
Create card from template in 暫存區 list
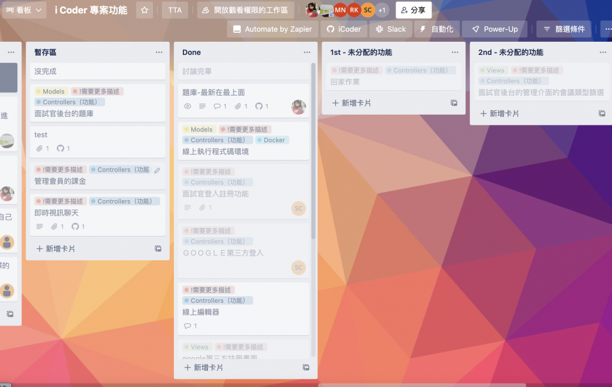click(x=158, y=248)
